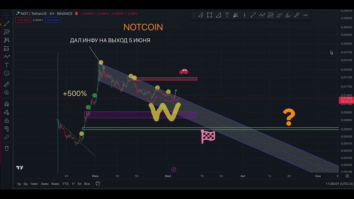Click the trash icon to remove drawings
This screenshot has height=199, width=354.
point(7,148)
